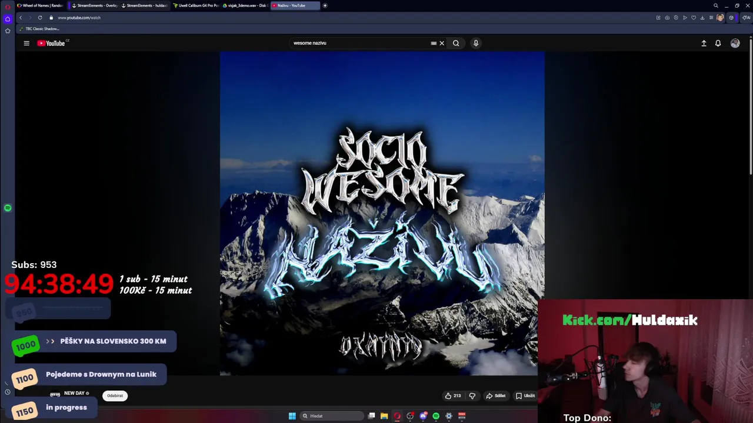Open YouTube notifications bell

point(718,43)
